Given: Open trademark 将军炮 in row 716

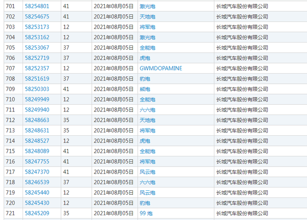Looking at the screenshot, I should [147, 162].
